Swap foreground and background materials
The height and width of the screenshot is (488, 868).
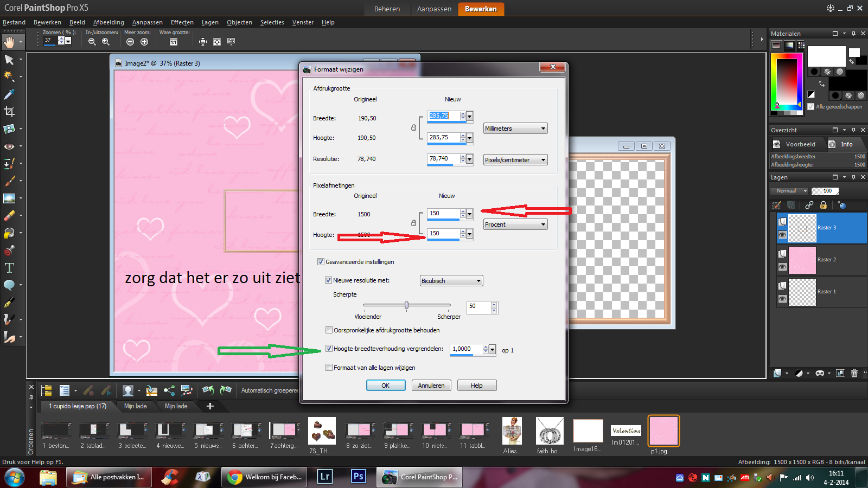(x=822, y=84)
